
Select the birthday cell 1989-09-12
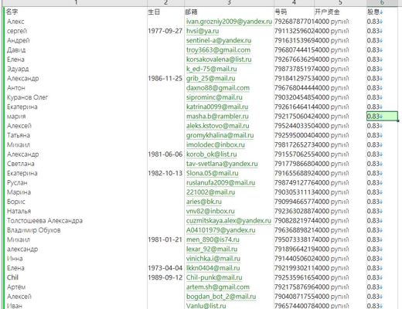165,277
